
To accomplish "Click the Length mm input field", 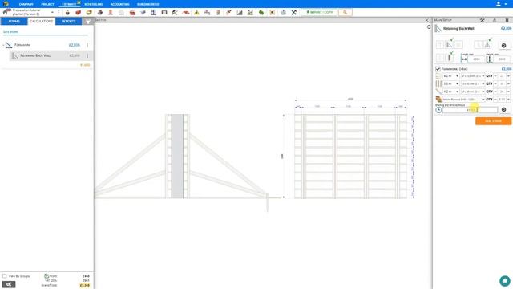I will [476, 59].
